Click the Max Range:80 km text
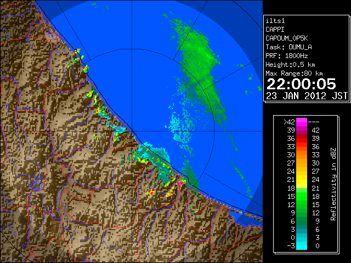The image size is (351, 263). (294, 73)
